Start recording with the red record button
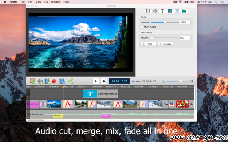 click(x=54, y=81)
